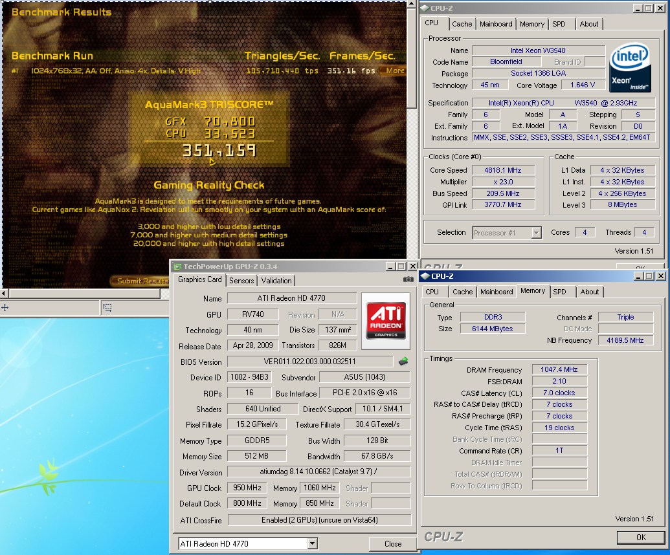
Task: Click the GPU-Z screenshot camera icon
Action: tap(408, 279)
